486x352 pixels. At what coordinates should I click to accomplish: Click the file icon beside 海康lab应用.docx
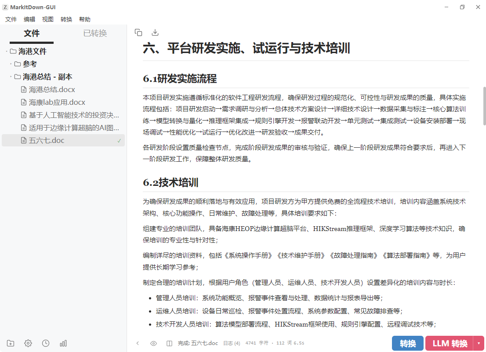(x=24, y=103)
